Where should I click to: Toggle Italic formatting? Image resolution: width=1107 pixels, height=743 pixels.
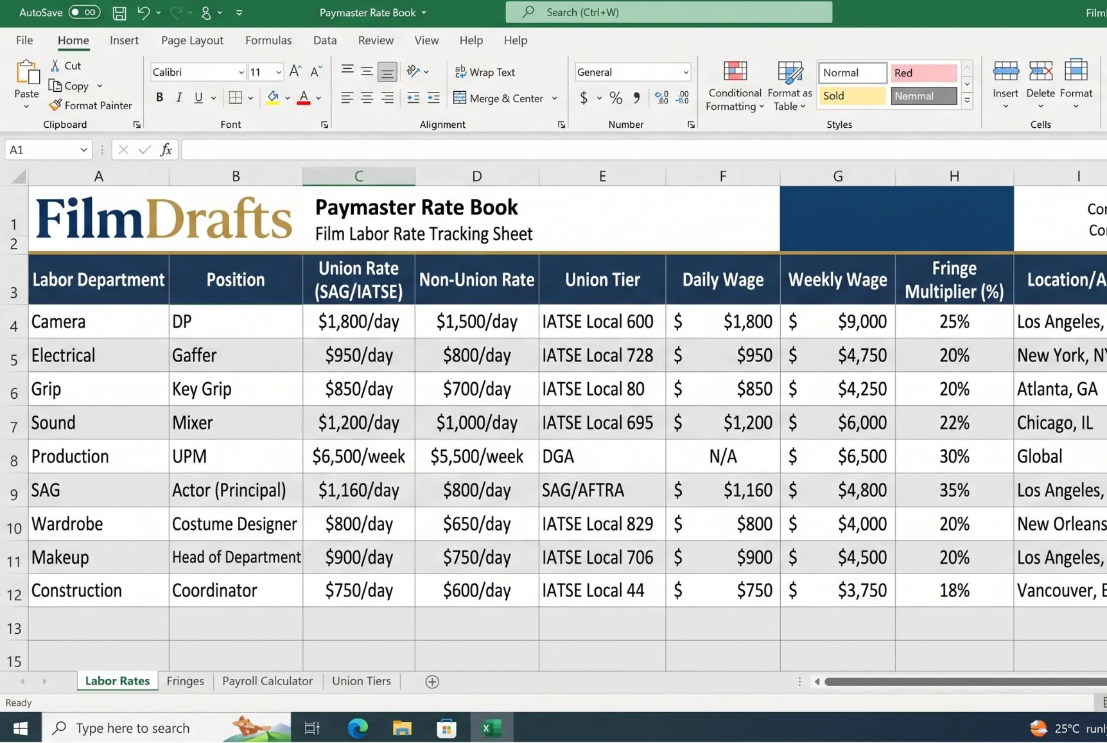click(179, 98)
